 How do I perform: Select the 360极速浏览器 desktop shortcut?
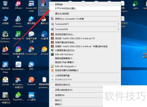(x=18, y=52)
